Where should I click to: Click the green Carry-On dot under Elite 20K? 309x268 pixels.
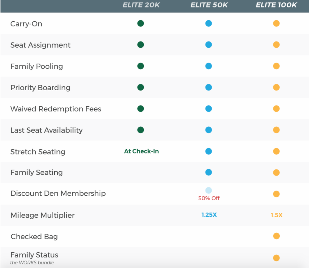click(x=141, y=23)
